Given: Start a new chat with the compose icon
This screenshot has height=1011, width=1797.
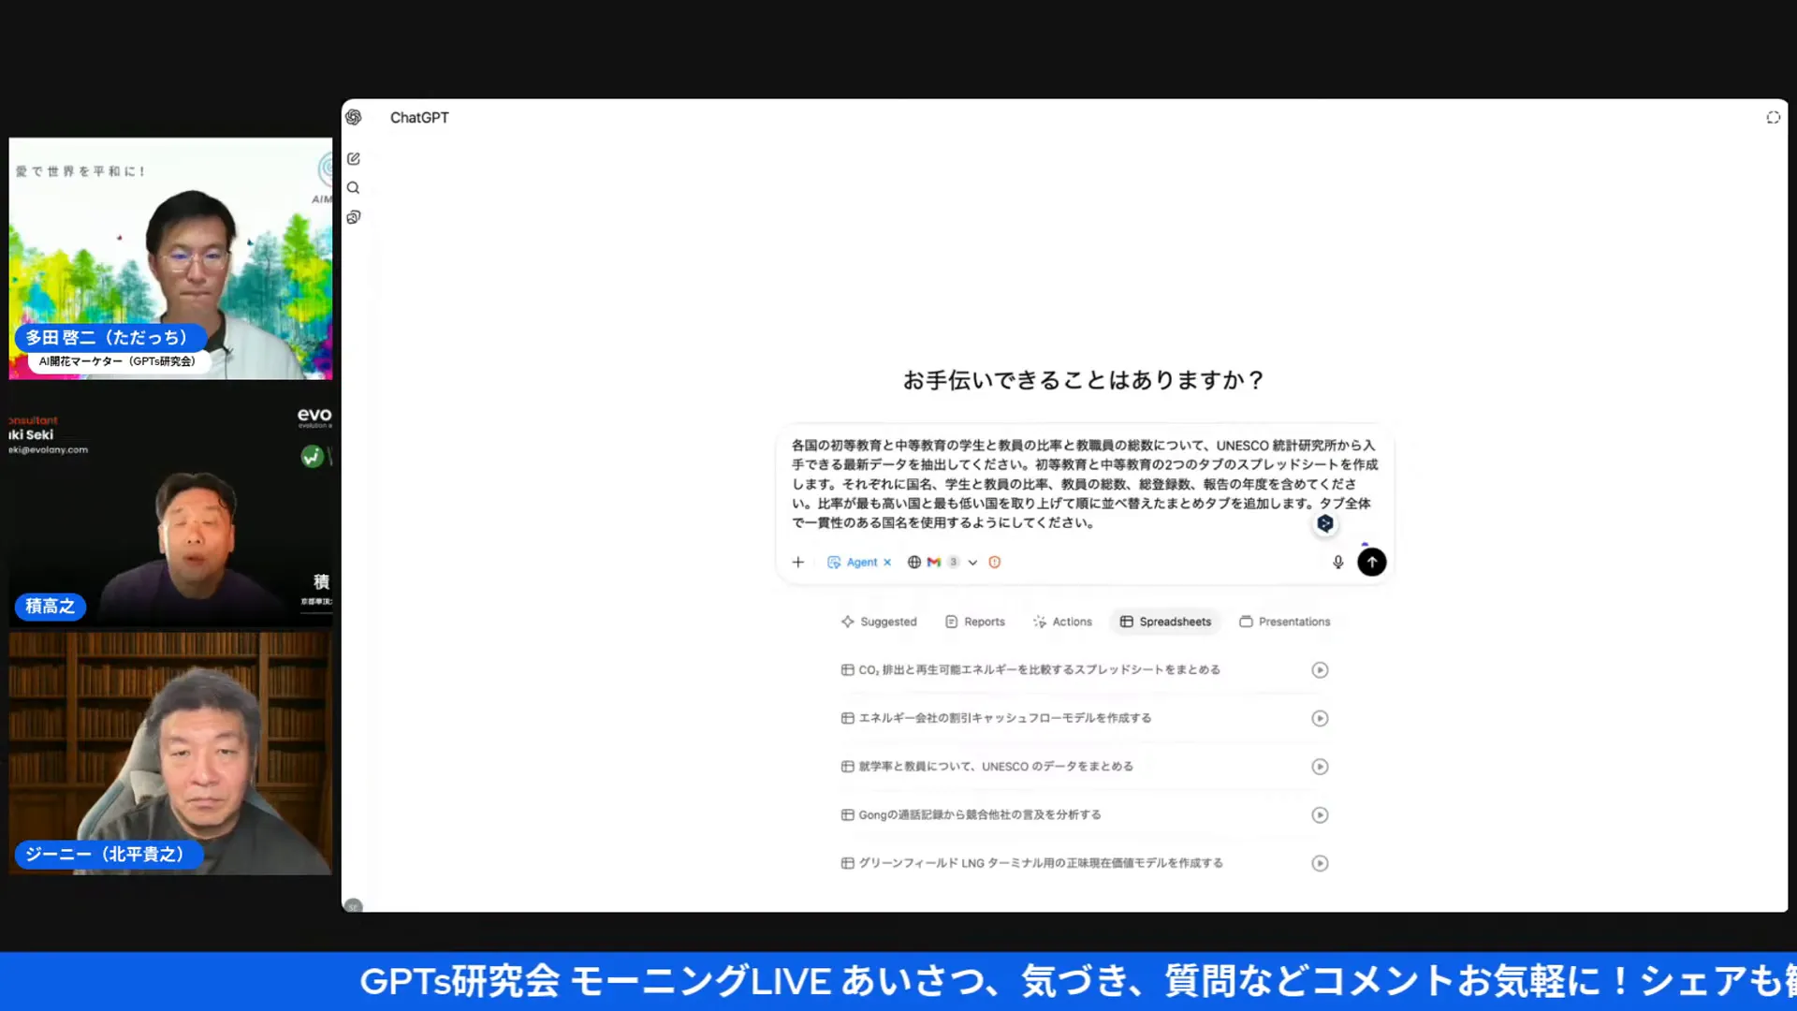Looking at the screenshot, I should tap(353, 159).
